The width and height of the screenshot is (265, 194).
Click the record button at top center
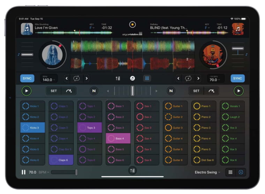(x=132, y=25)
